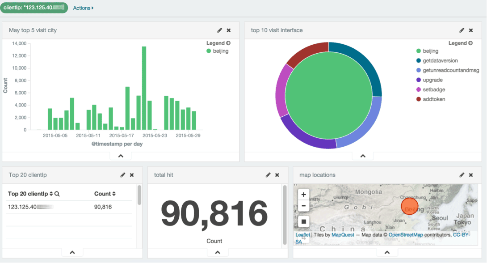Click the tallest bar in the bar chart
487x263 pixels.
click(144, 88)
